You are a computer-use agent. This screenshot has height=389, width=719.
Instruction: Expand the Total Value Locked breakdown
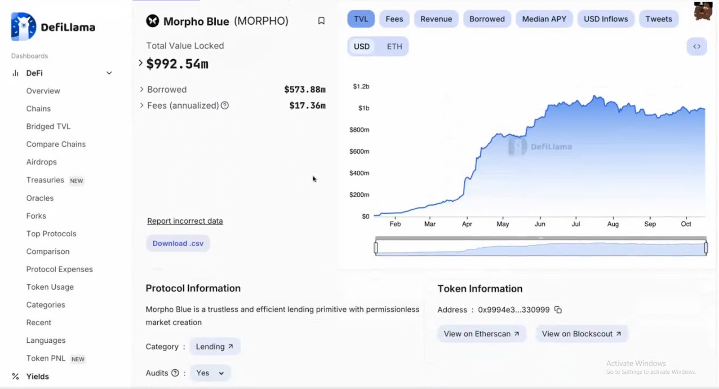tap(141, 63)
